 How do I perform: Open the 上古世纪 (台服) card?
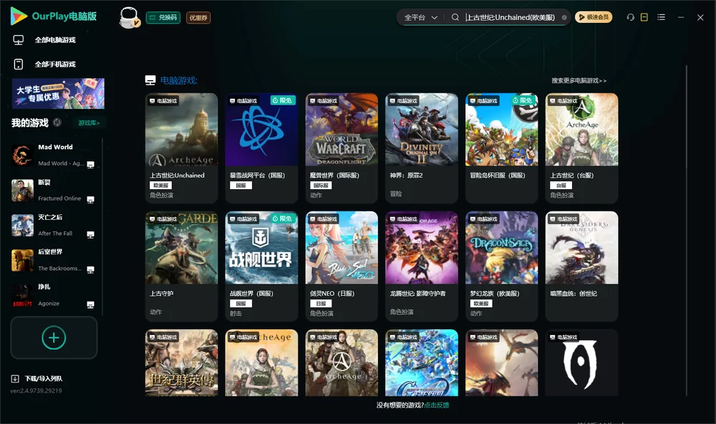click(581, 148)
